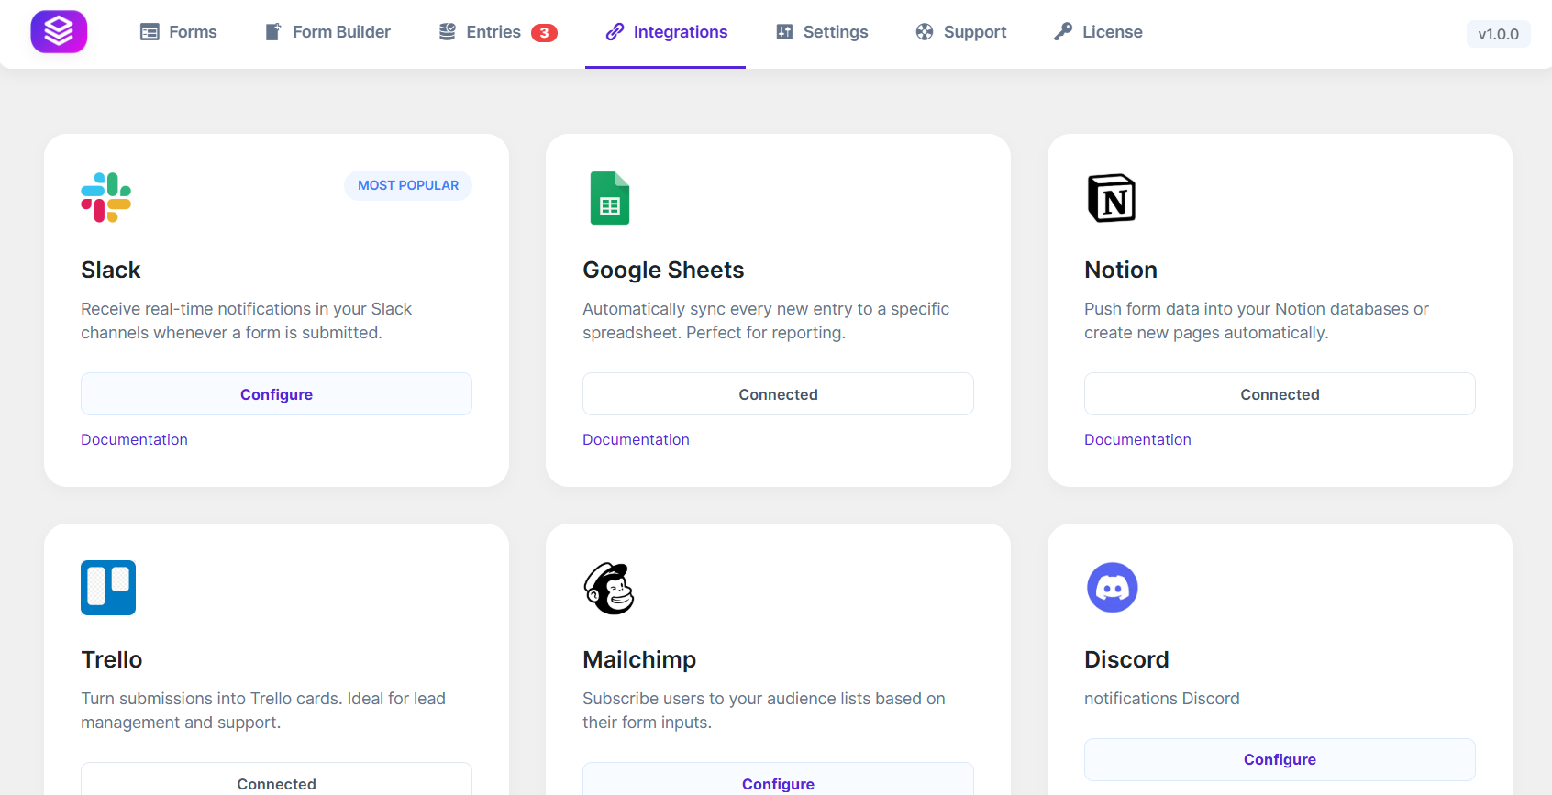Open Google Sheets Documentation link
1552x795 pixels.
pos(636,439)
